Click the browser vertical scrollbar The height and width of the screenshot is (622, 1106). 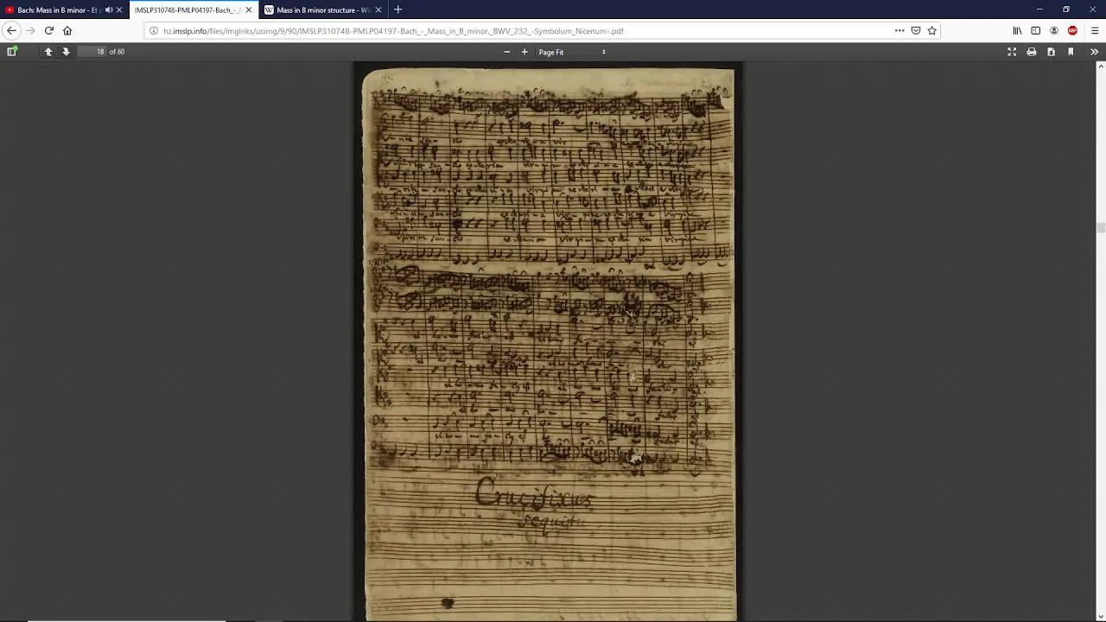1101,228
